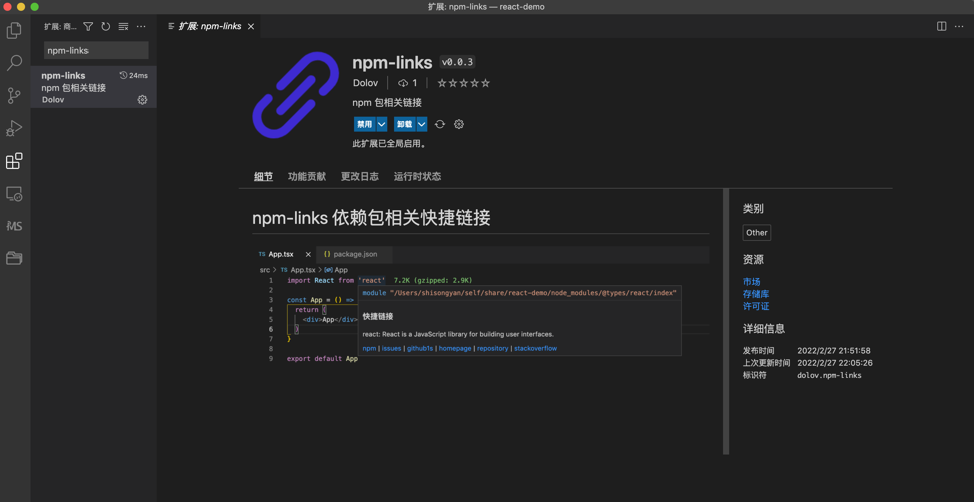The width and height of the screenshot is (974, 502).
Task: Open the Run and Debug view
Action: tap(14, 128)
